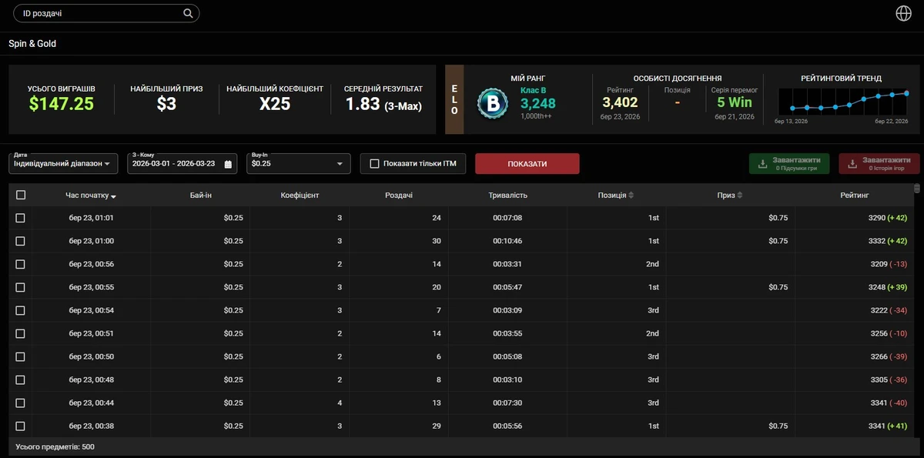Enable the show only ITM checkbox

(375, 163)
